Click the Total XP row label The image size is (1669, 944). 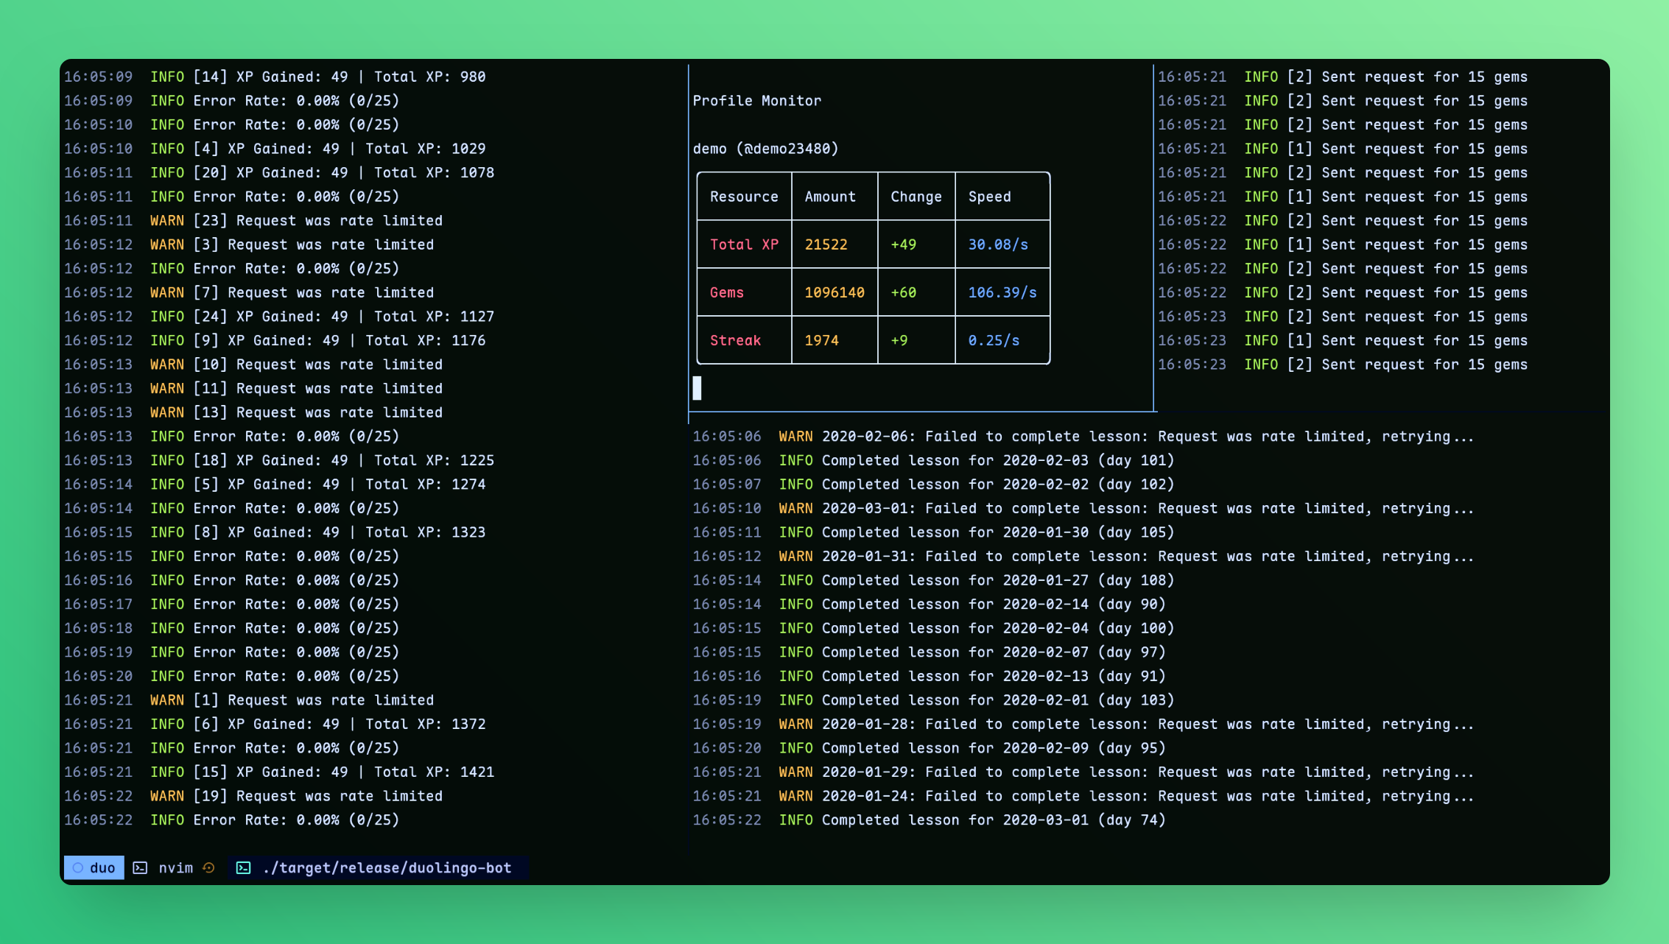pyautogui.click(x=744, y=244)
